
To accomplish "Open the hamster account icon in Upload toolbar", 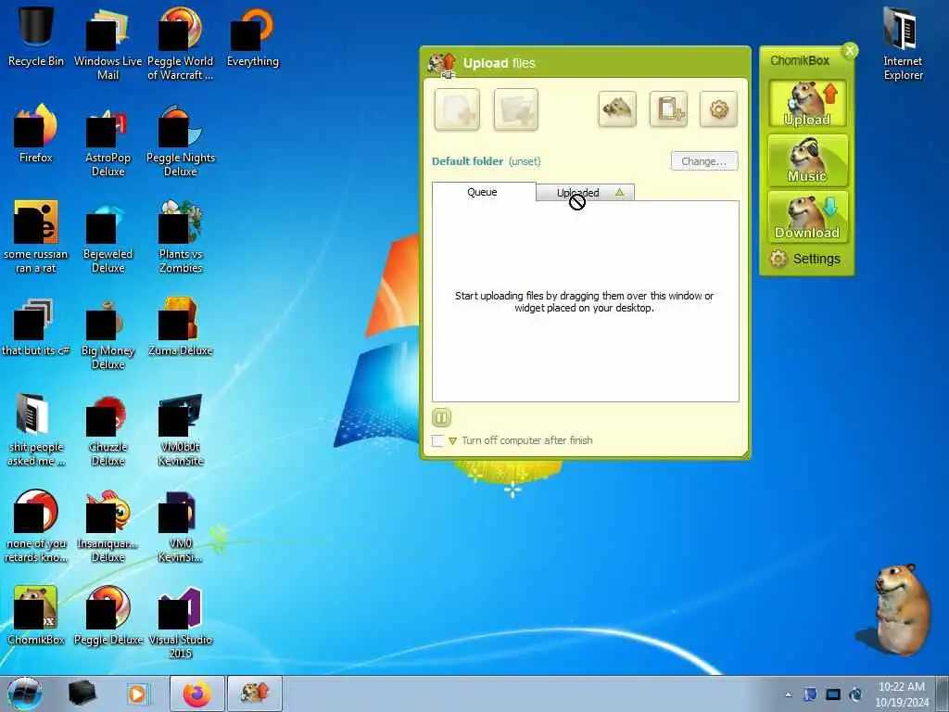I will click(616, 109).
